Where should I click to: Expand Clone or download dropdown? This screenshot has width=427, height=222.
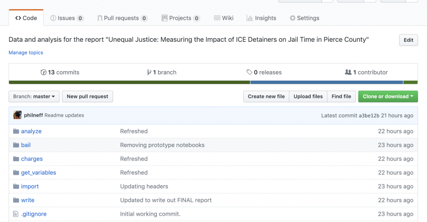point(388,97)
